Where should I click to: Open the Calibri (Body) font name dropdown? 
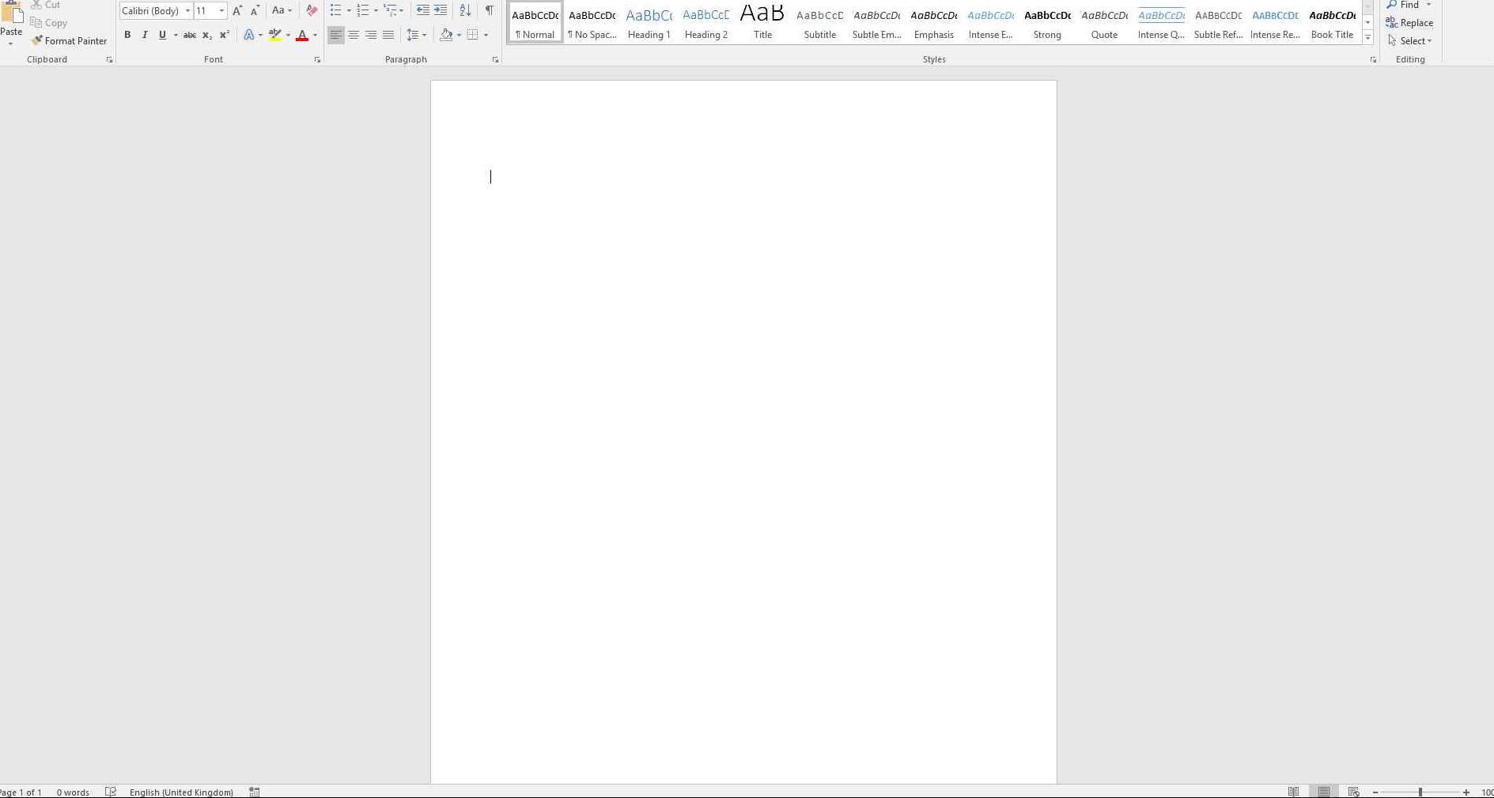187,10
